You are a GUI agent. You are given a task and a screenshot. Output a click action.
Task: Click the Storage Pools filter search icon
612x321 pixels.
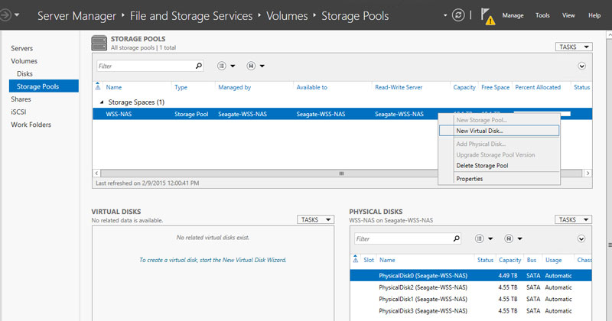point(199,66)
